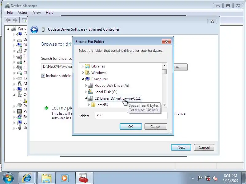Expand the Floppy Disk Drive (A:) node

click(86, 86)
